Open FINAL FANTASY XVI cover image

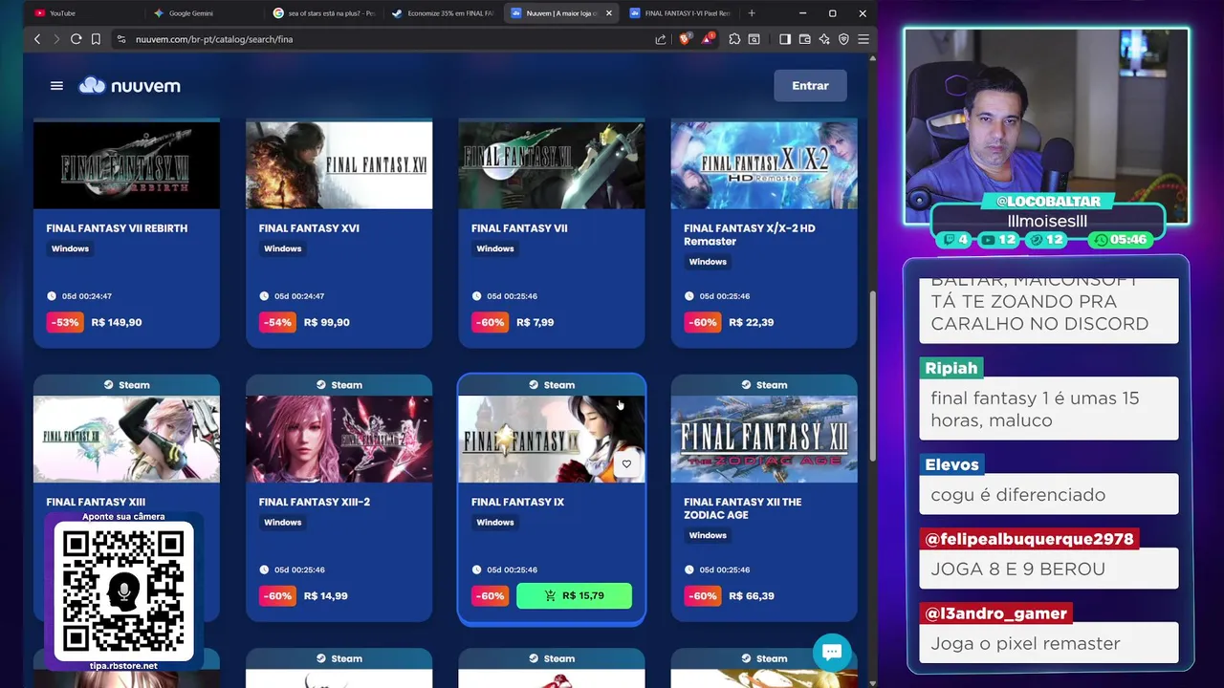pyautogui.click(x=339, y=164)
